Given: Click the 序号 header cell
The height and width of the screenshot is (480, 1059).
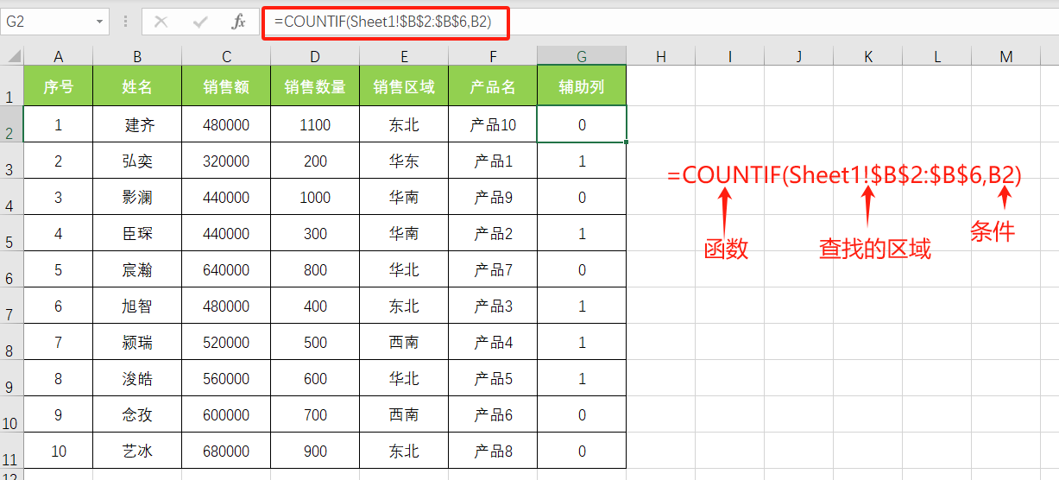Looking at the screenshot, I should (x=58, y=86).
